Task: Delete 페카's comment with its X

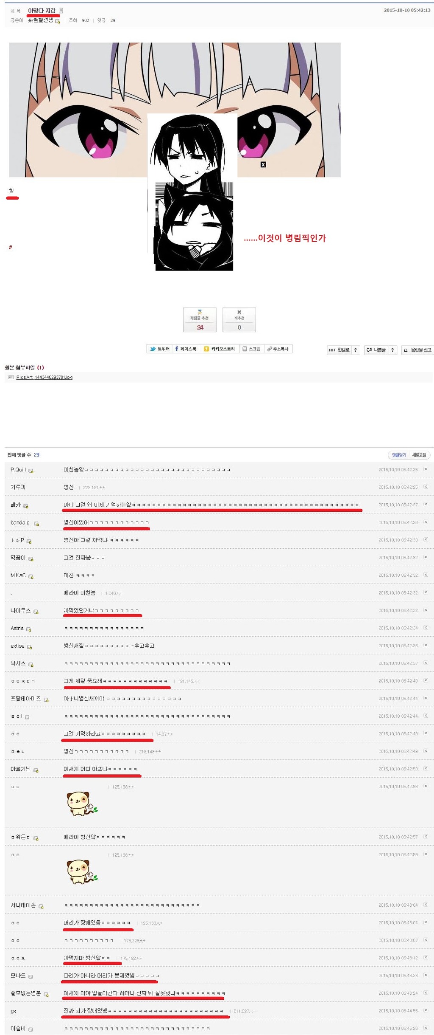Action: (x=426, y=504)
